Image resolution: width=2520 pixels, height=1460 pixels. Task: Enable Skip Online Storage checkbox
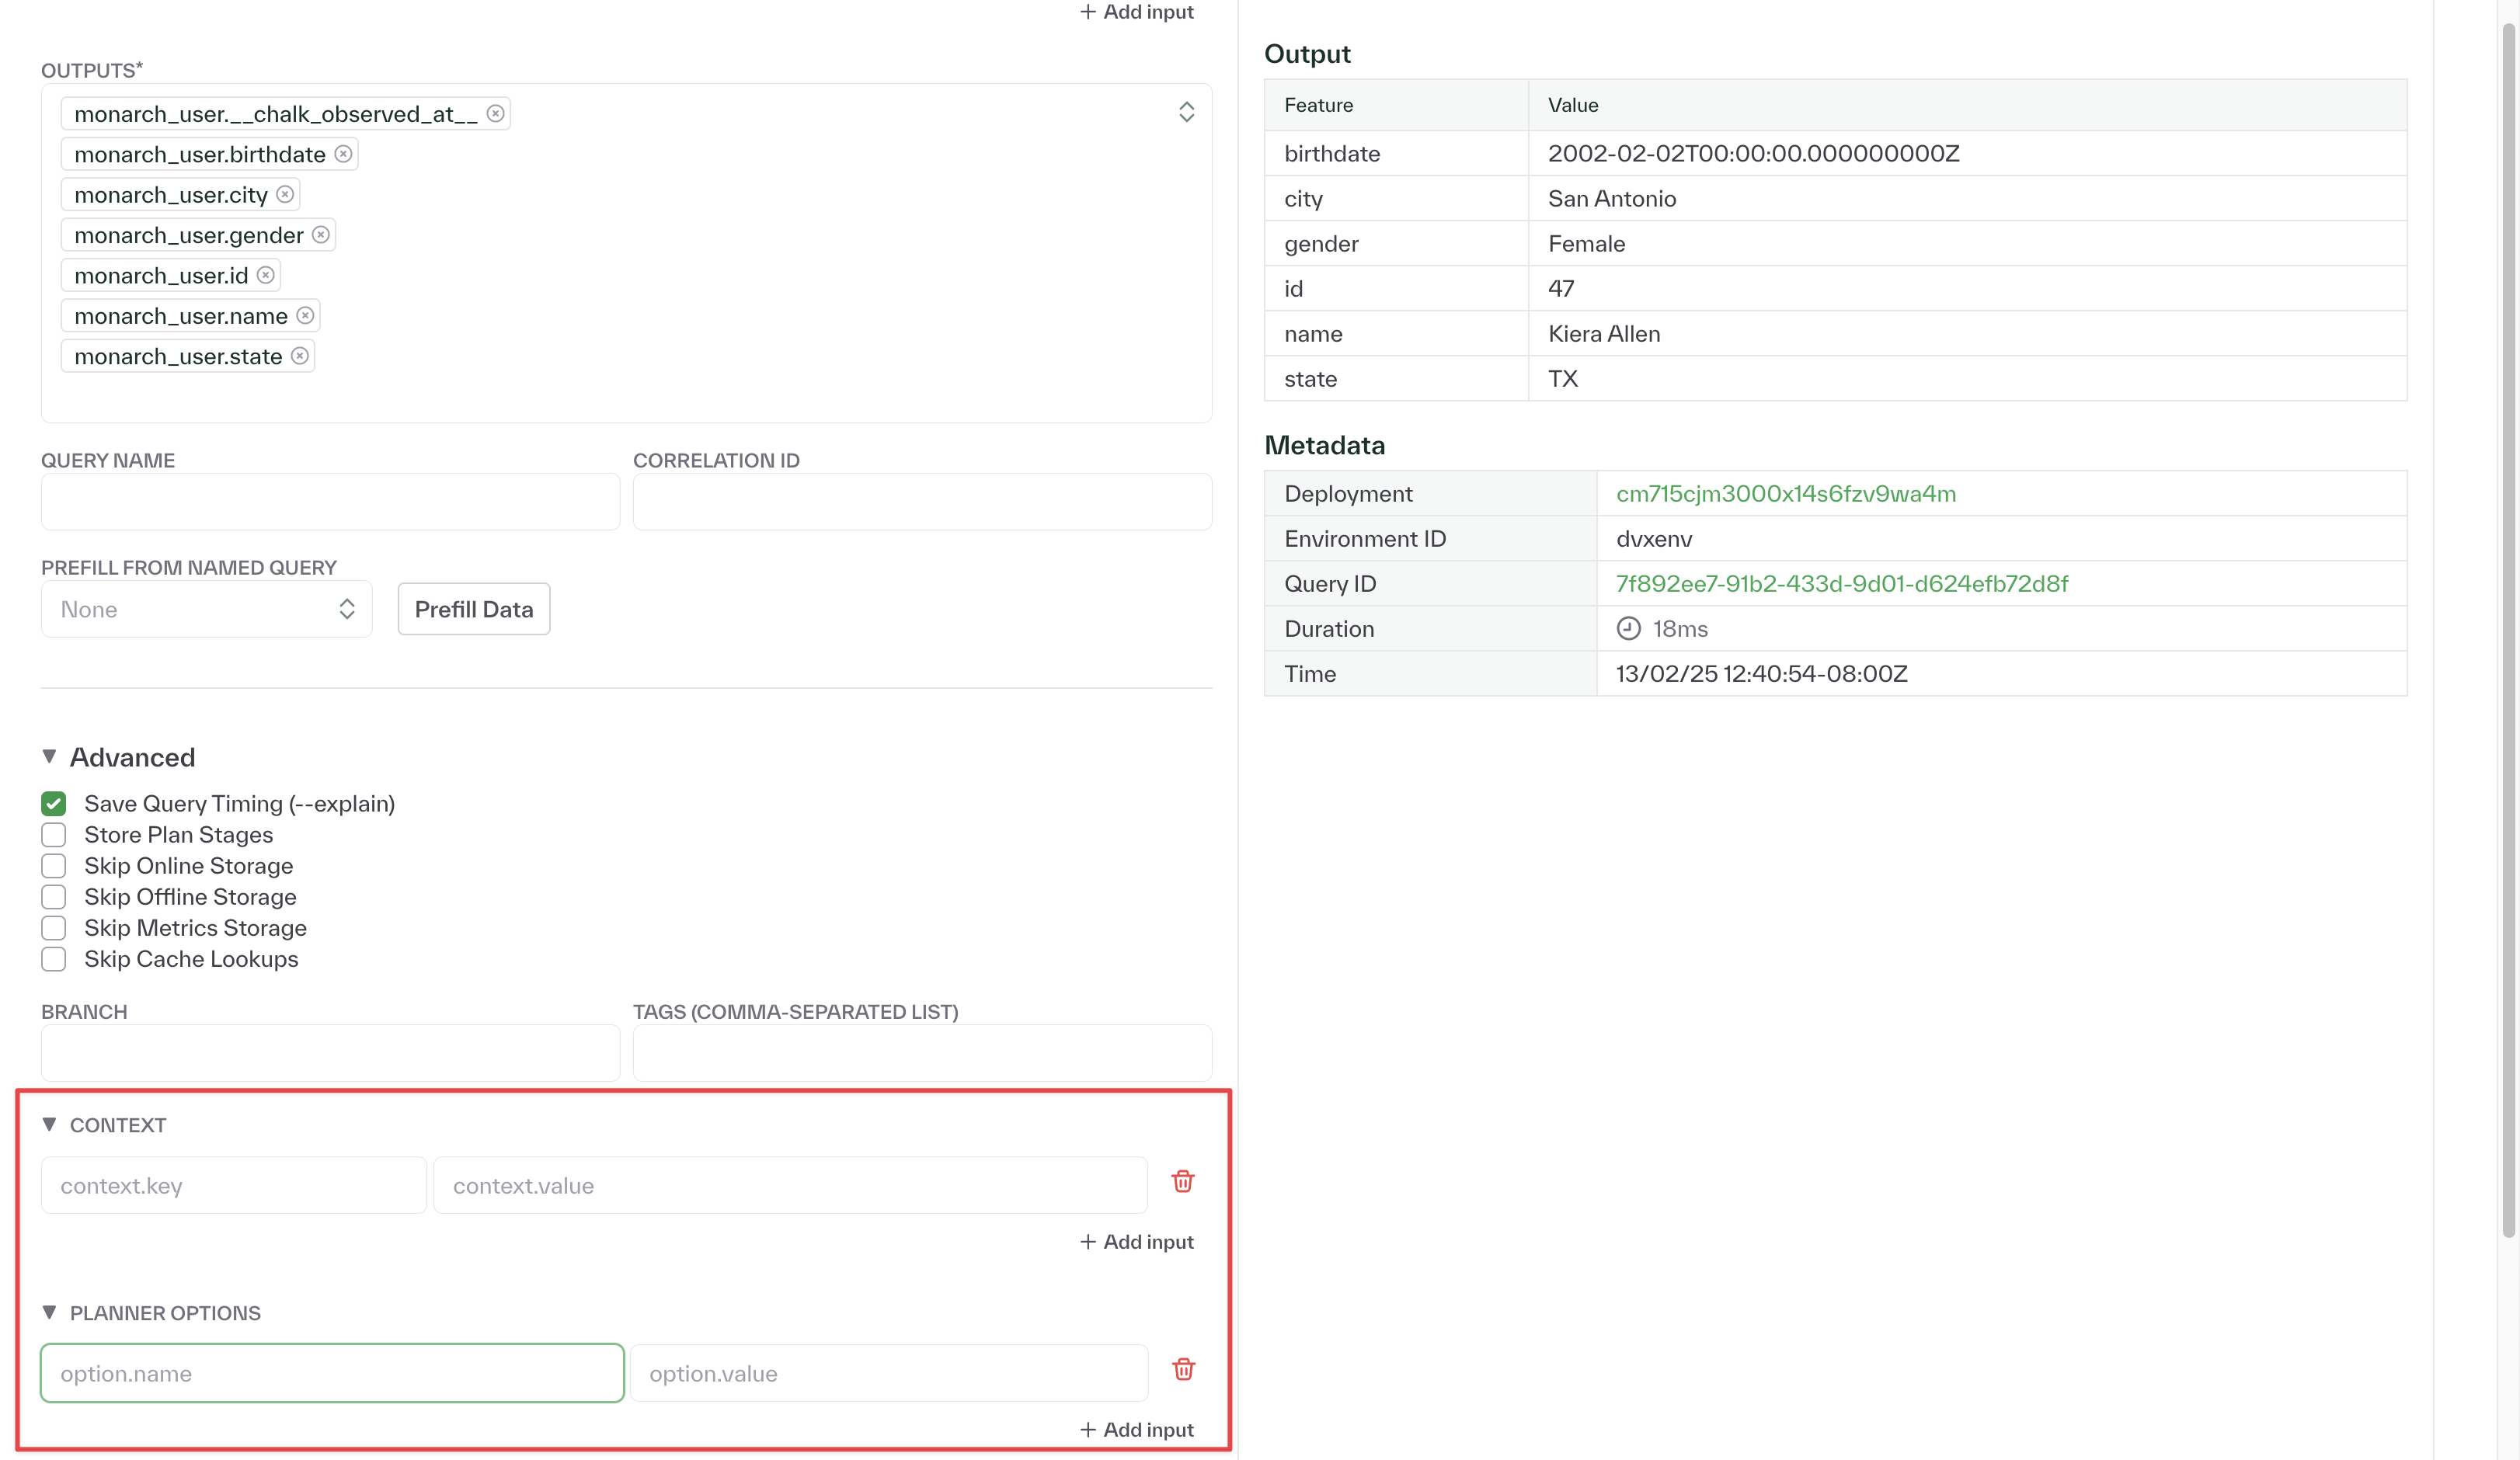click(x=54, y=866)
